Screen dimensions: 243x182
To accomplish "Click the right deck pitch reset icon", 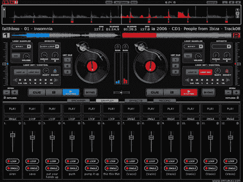I will click(239, 64).
